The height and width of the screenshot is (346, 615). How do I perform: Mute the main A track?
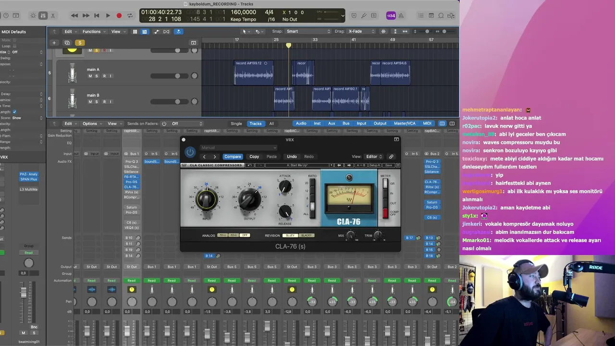coord(90,76)
